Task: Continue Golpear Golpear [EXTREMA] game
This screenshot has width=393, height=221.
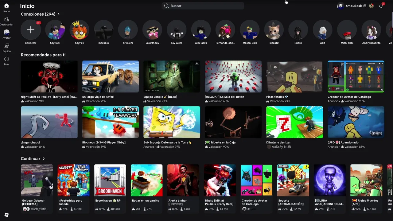Action: [x=37, y=188]
